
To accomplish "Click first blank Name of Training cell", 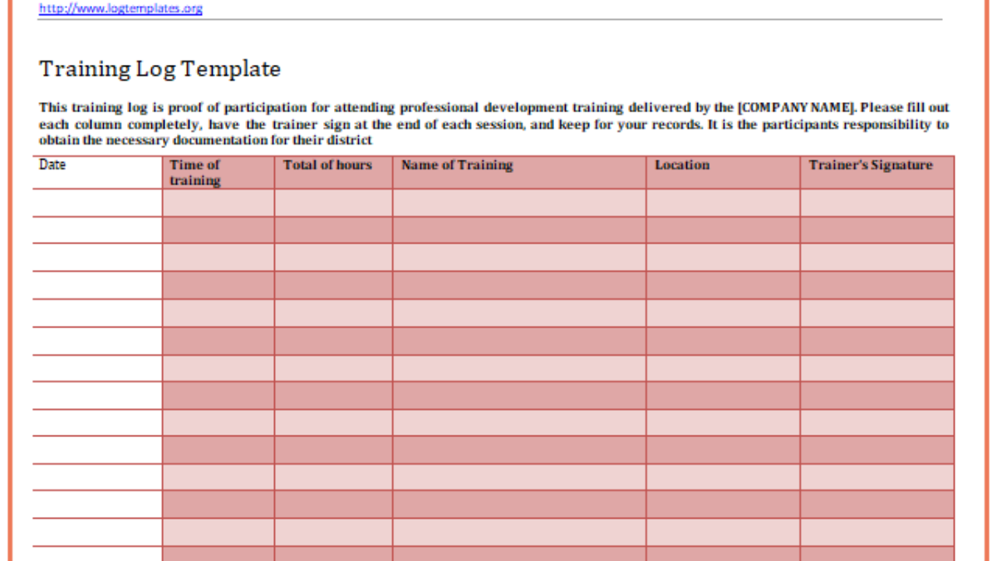I will coord(518,203).
